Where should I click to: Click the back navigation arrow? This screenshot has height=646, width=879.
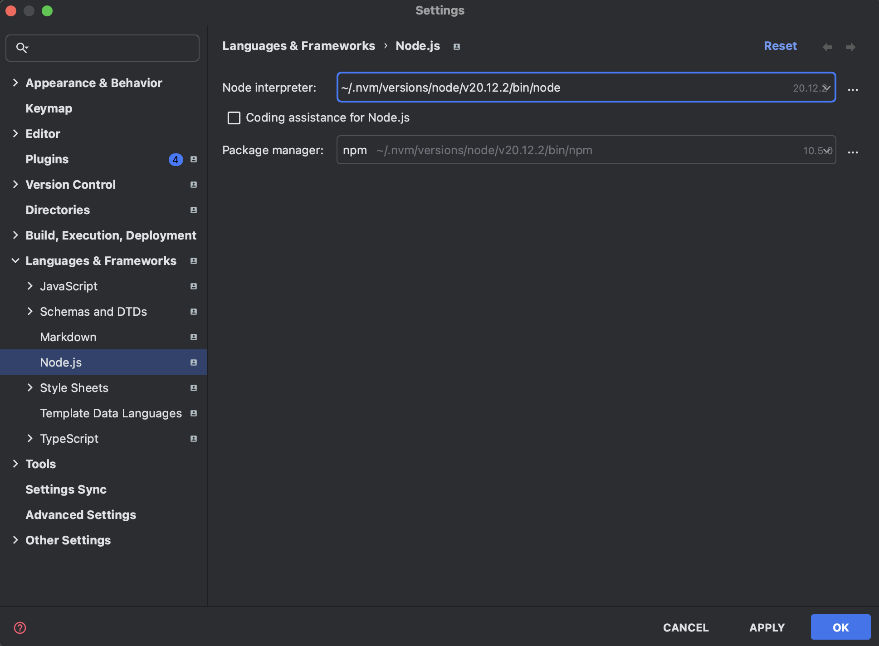click(x=827, y=47)
